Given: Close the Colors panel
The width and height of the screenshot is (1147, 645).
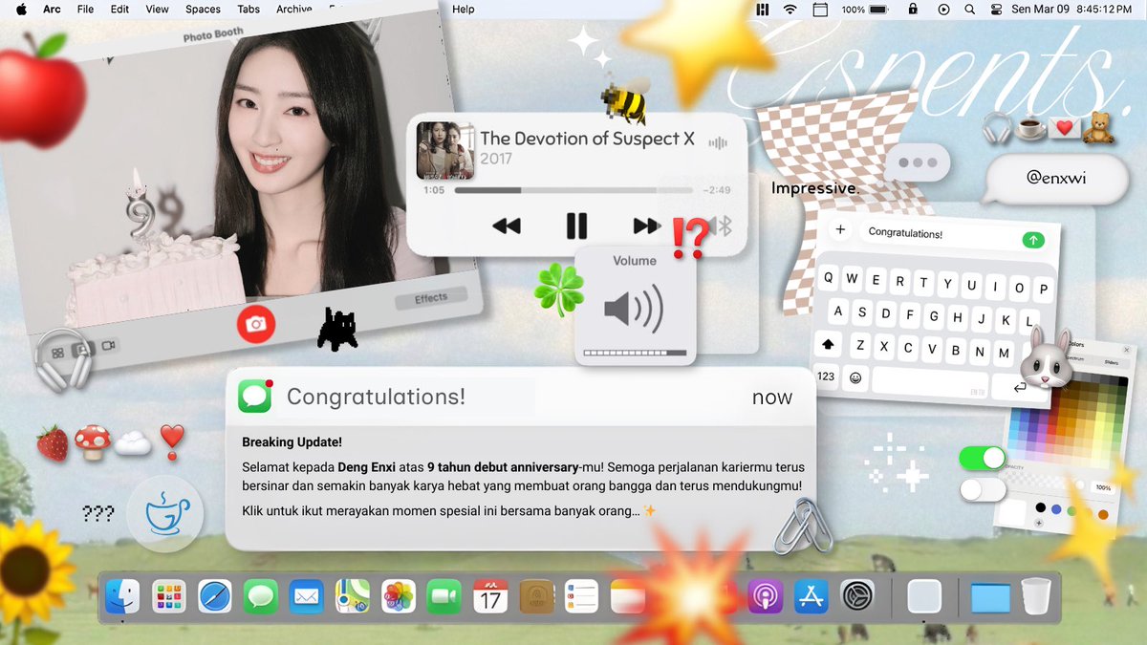Looking at the screenshot, I should click(1127, 351).
